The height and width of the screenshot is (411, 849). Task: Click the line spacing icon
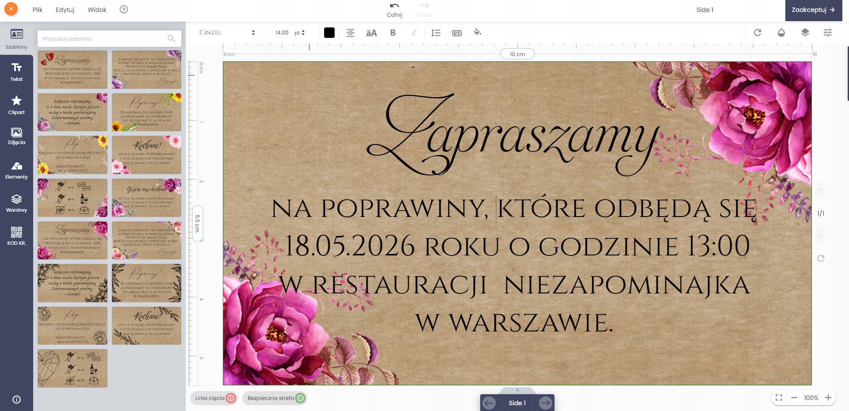coord(436,33)
